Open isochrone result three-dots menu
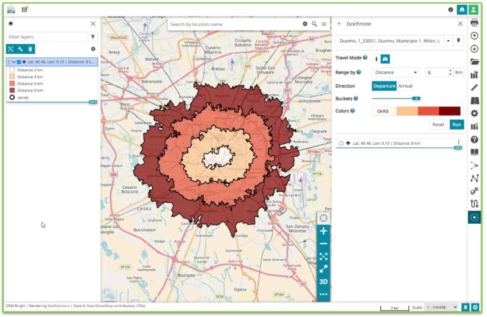 (458, 142)
